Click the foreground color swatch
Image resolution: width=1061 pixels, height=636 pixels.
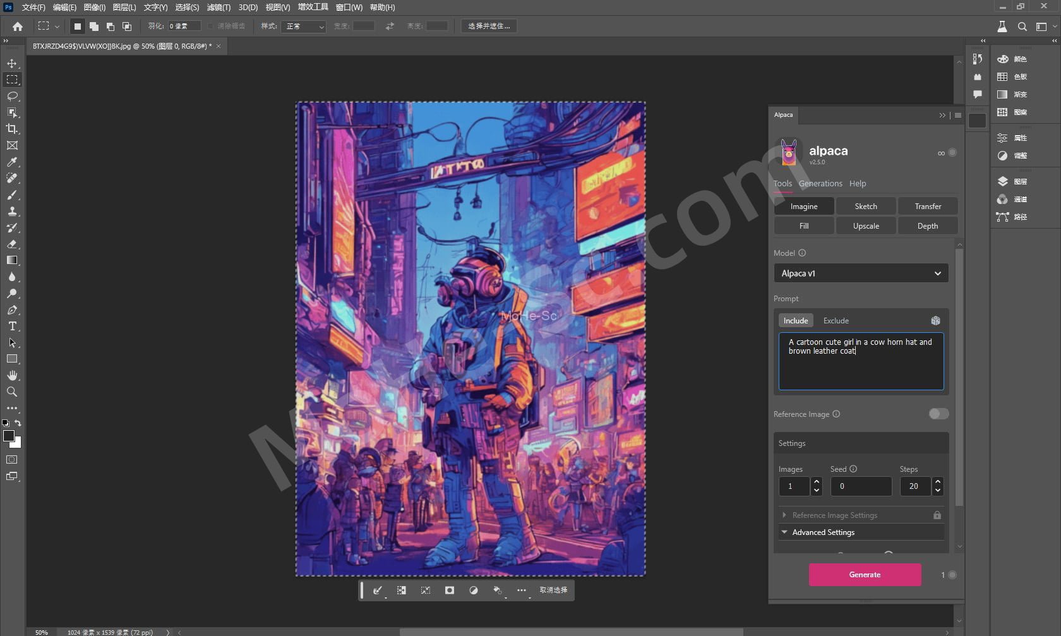(9, 436)
